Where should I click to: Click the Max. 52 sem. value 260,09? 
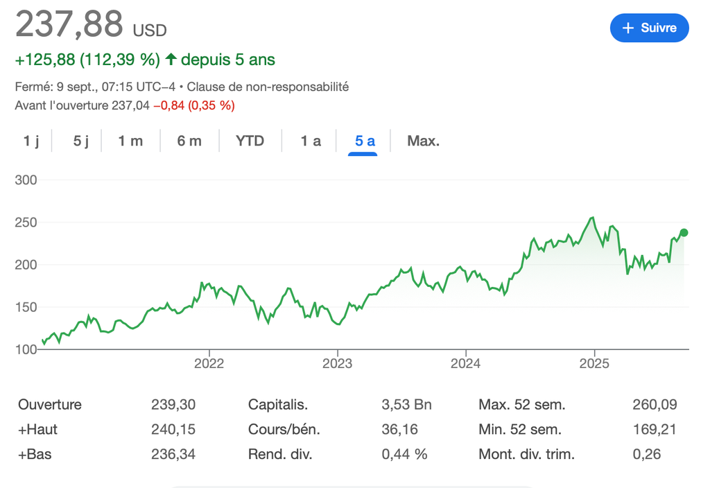coord(655,404)
